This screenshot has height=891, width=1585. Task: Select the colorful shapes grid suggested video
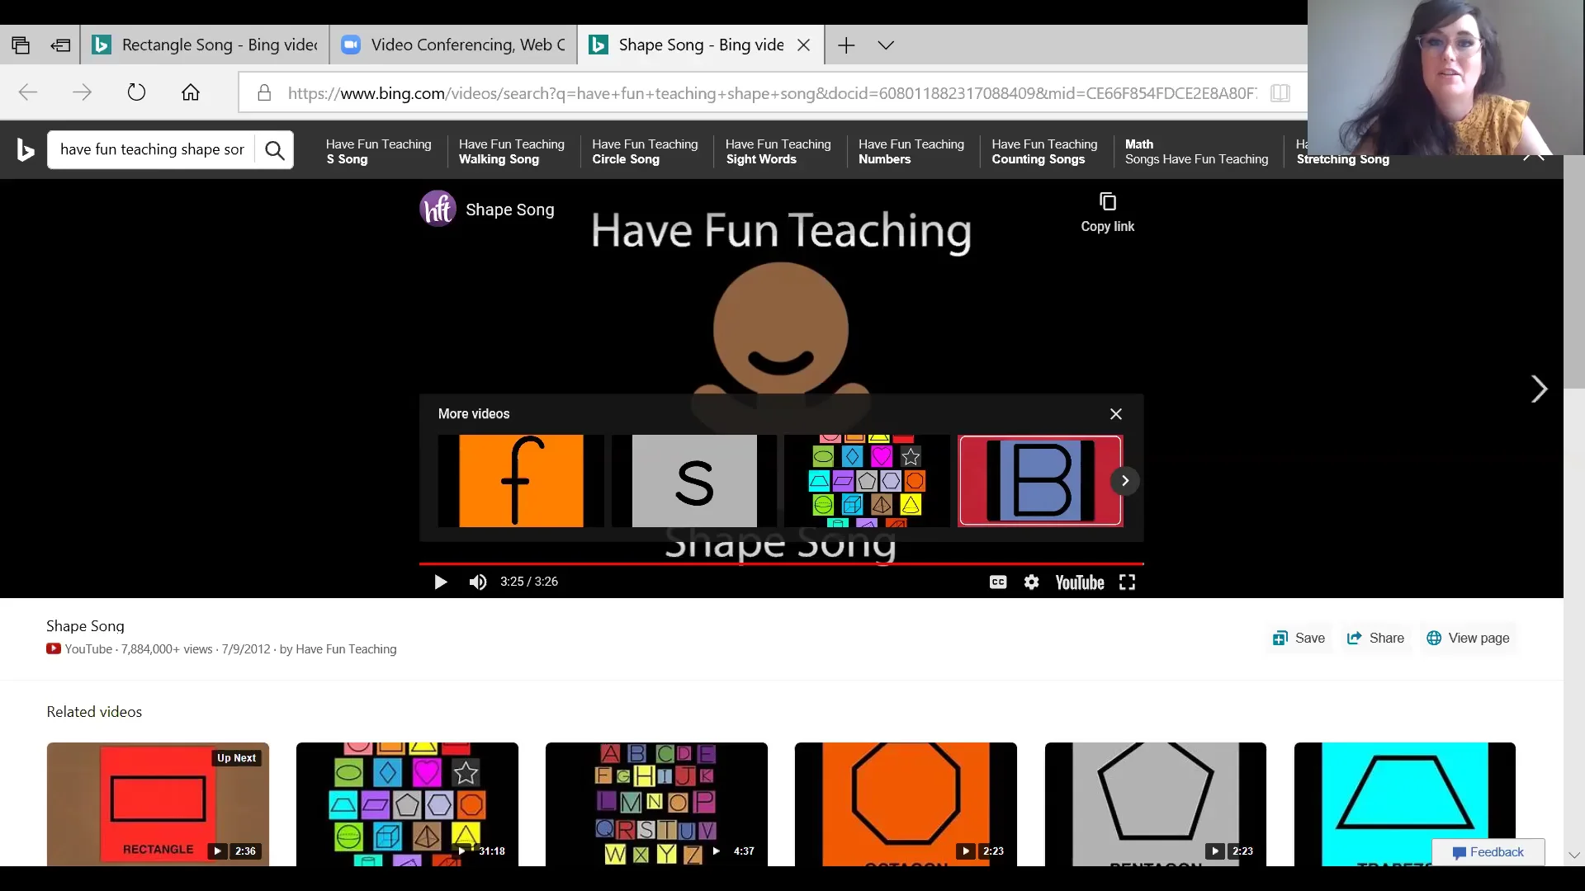tap(867, 481)
